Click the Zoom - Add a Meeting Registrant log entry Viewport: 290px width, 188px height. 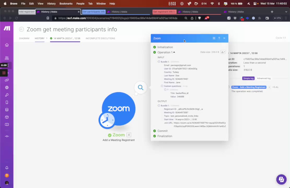(249, 87)
